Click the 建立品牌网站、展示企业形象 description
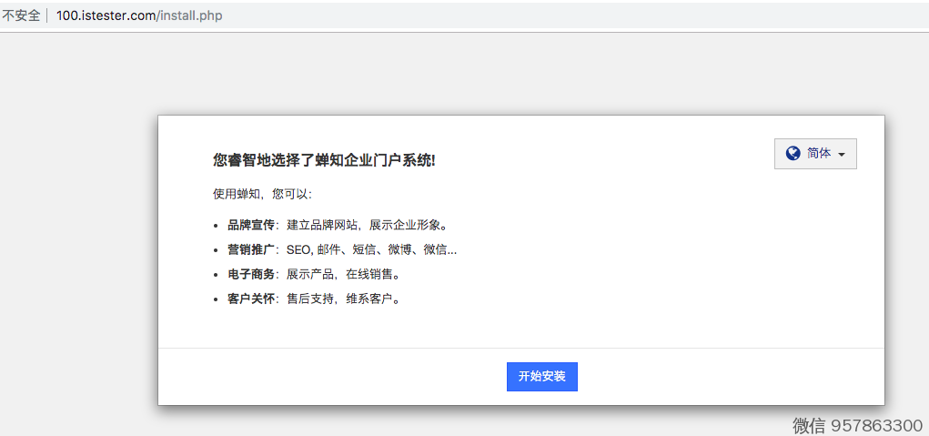Viewport: 929px width, 436px height. click(x=367, y=225)
